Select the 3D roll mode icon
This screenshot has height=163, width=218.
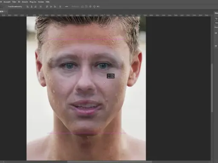[86, 7]
